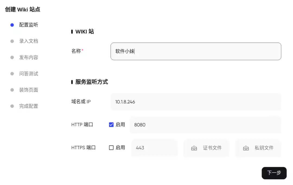This screenshot has height=185, width=293.
Task: Enable the HTTPS 端口 启用 checkbox
Action: tap(111, 147)
